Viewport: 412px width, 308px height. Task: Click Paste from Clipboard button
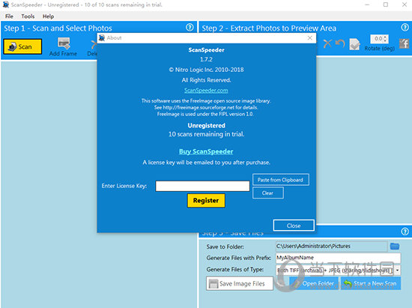point(281,180)
